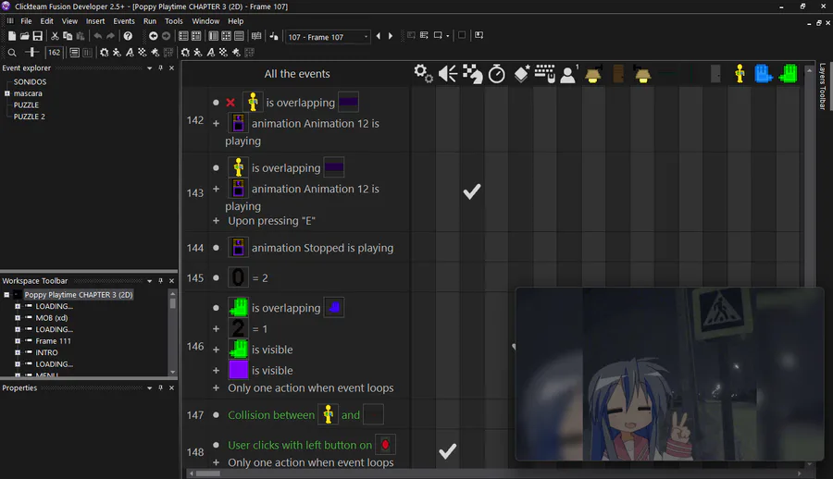Screen dimensions: 833x479
Task: Select the Player 1 column icon
Action: 569,74
